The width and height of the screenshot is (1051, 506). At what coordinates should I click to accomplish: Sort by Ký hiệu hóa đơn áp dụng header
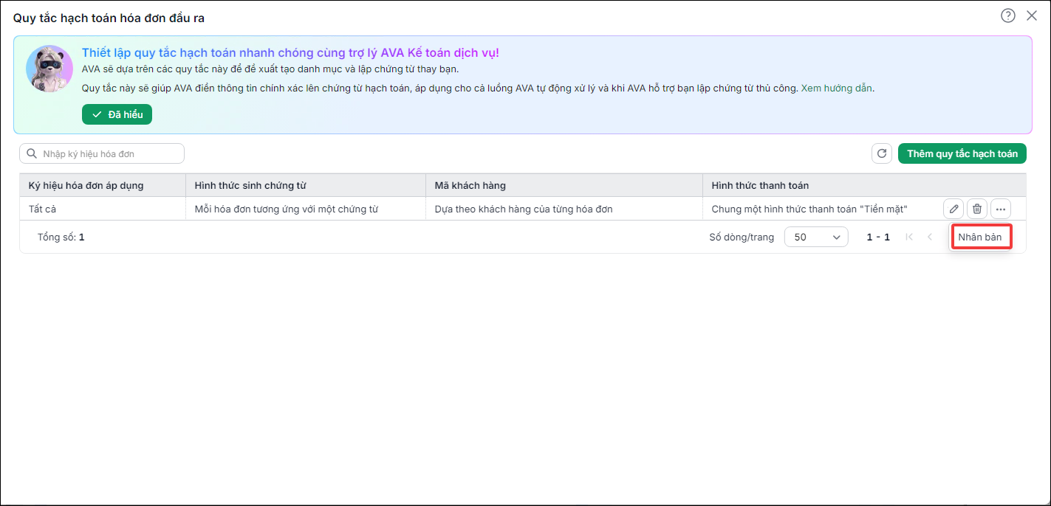(x=86, y=185)
